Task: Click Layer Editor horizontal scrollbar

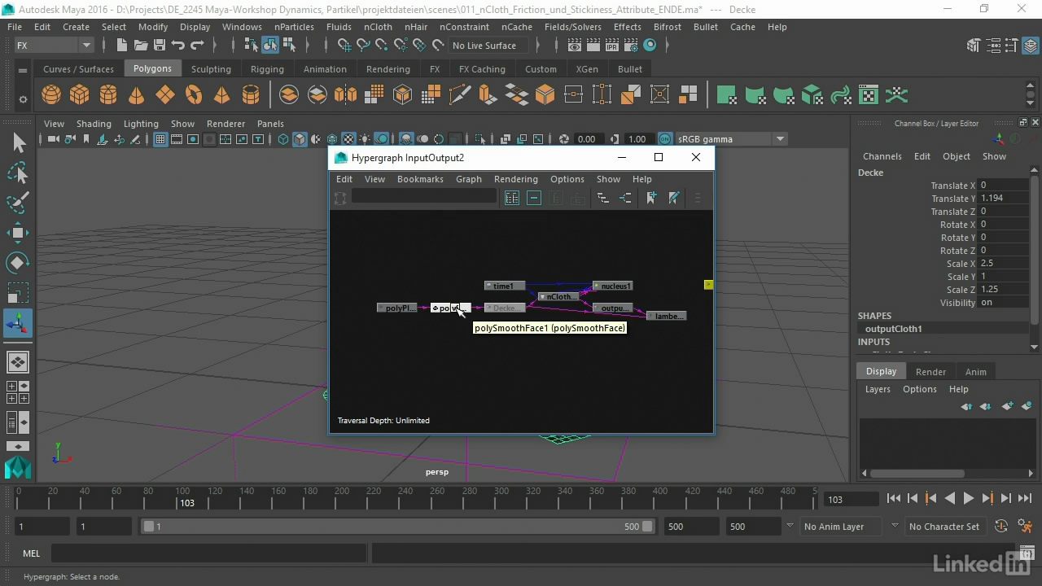Action: [917, 473]
